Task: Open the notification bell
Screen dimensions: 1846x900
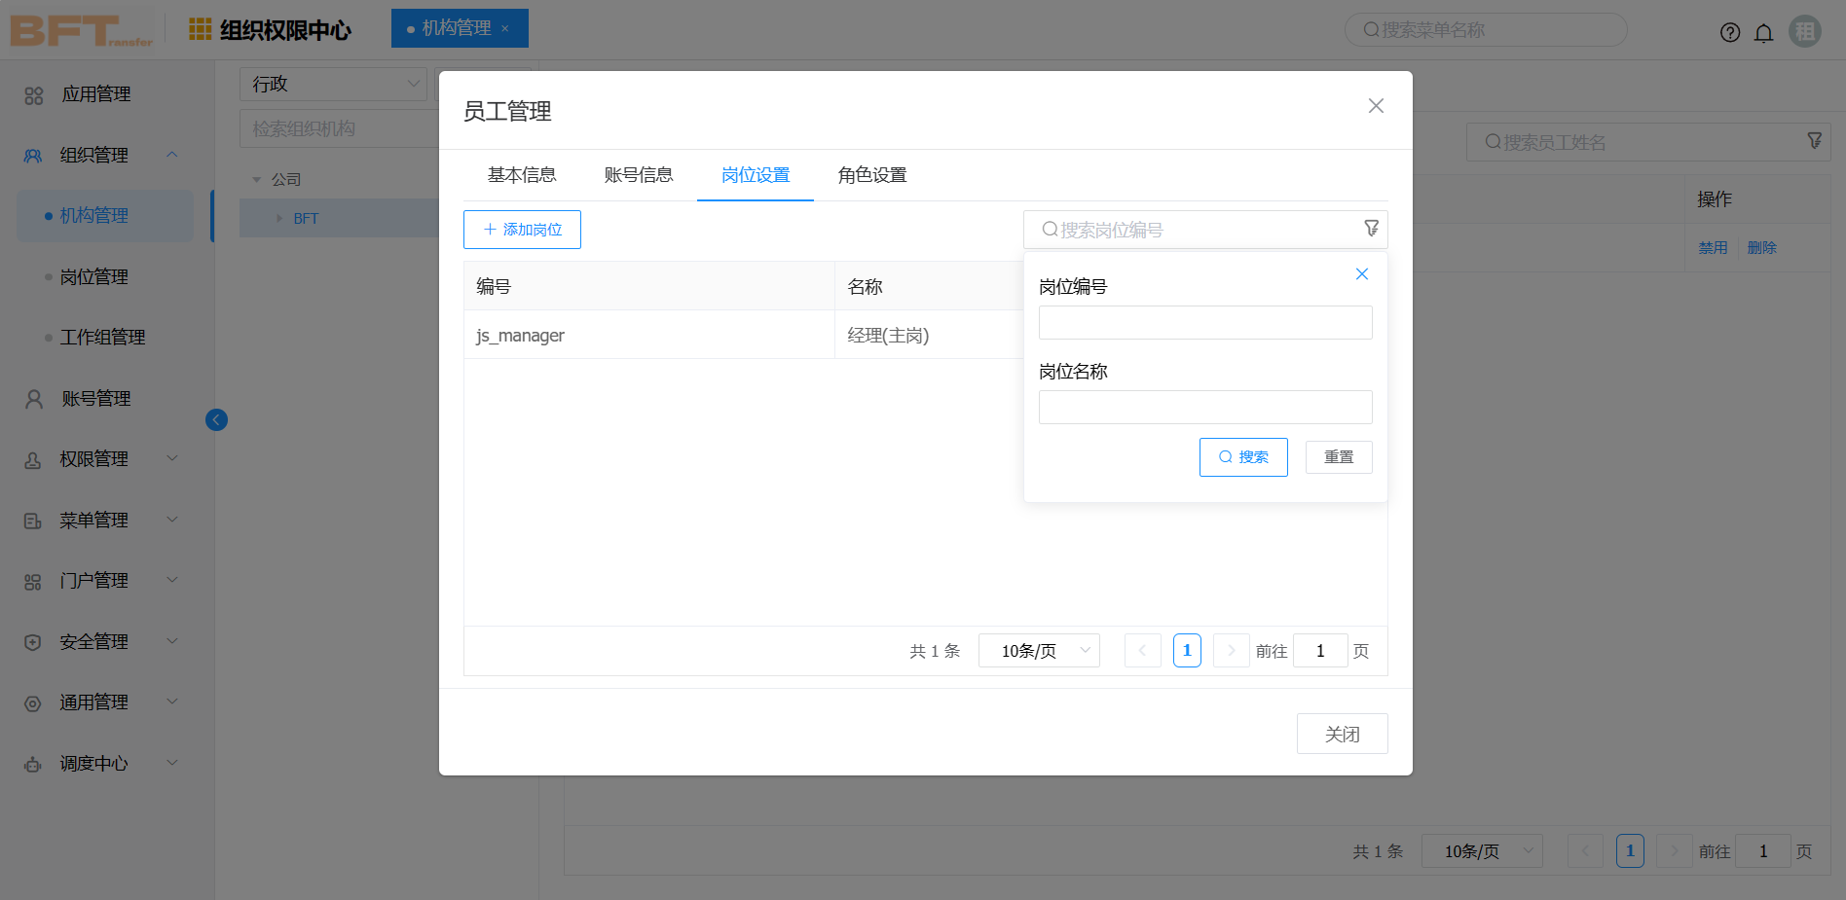Action: (x=1763, y=33)
